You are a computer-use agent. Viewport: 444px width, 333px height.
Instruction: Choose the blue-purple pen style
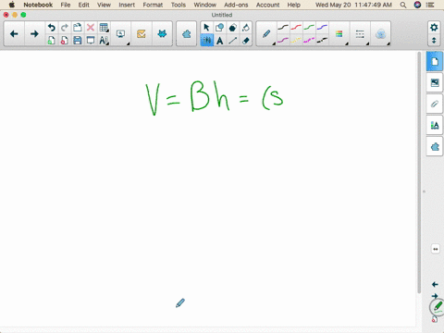322,28
